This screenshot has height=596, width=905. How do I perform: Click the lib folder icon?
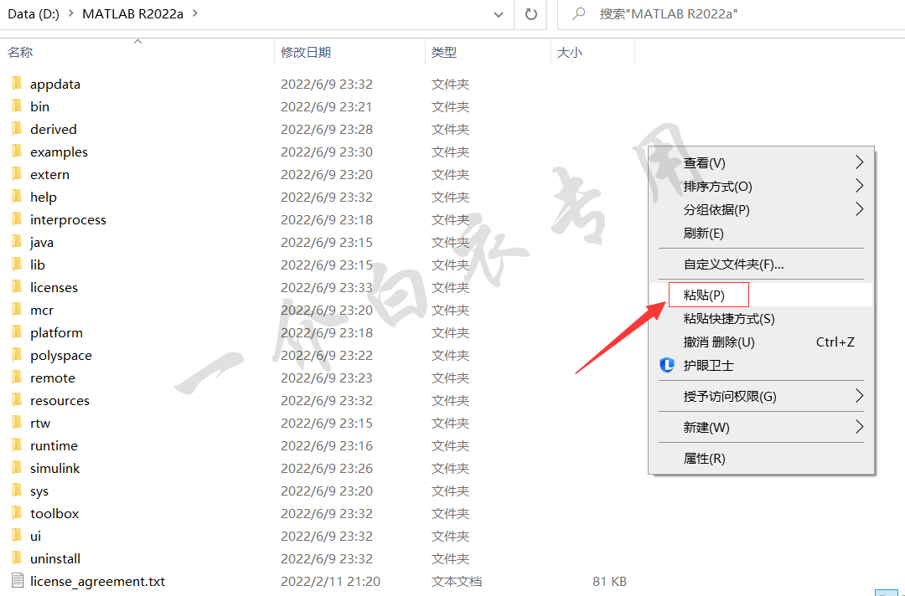(x=17, y=265)
